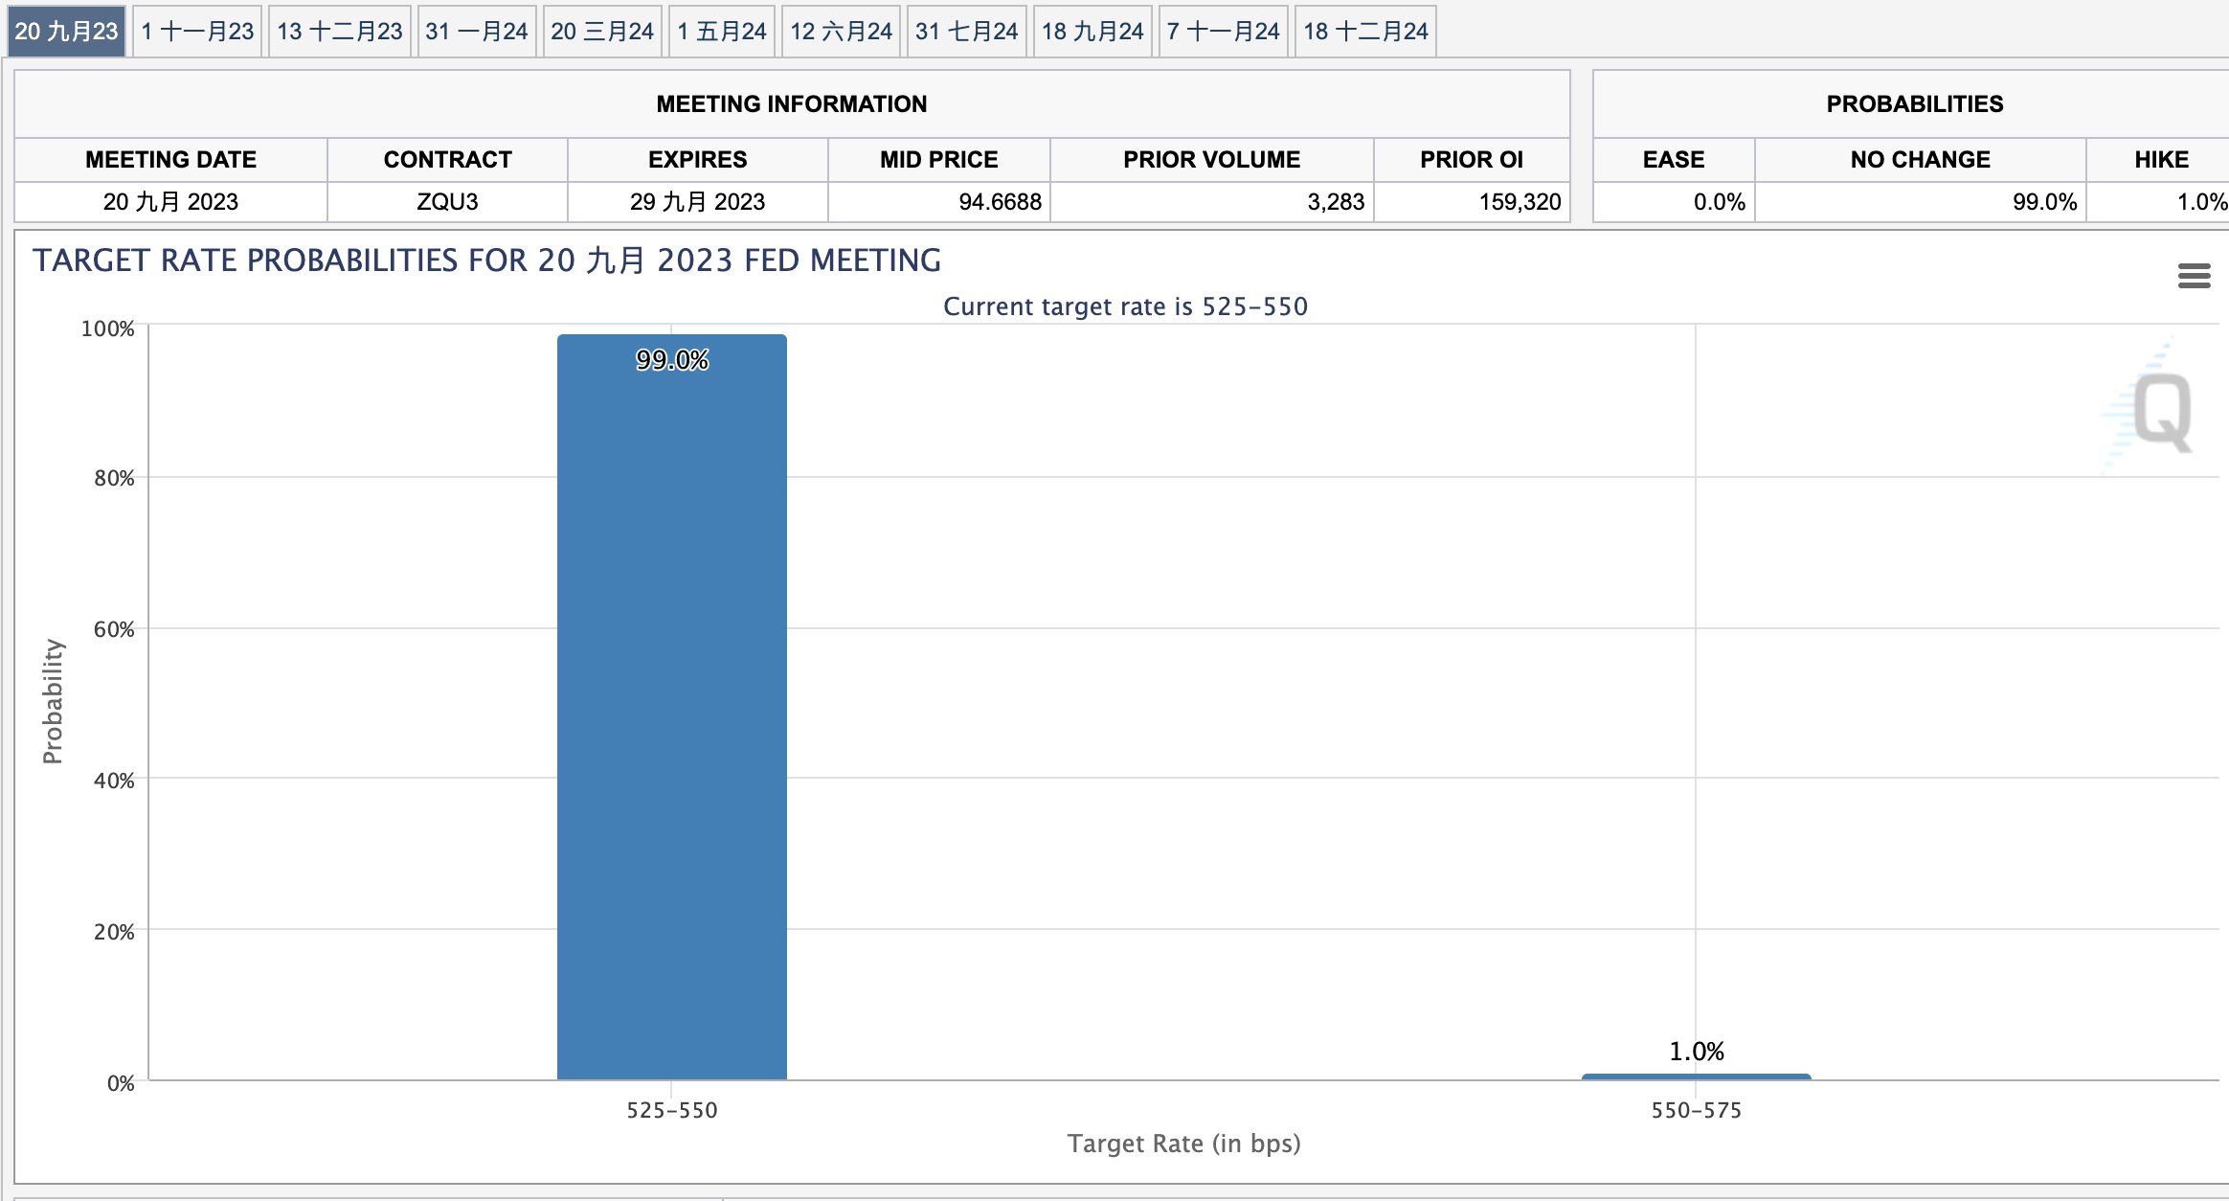Click the PRIOR VOLUME column header

pos(1211,160)
